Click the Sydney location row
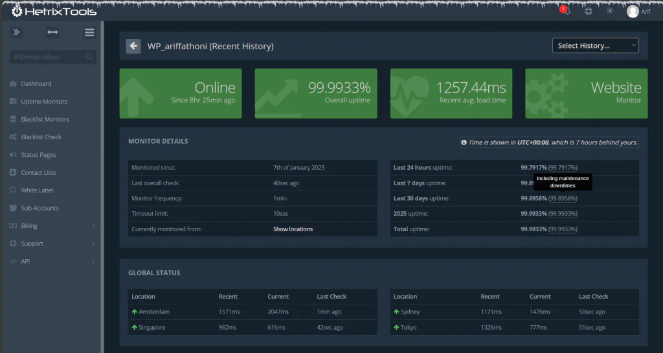The height and width of the screenshot is (353, 663). 515,312
